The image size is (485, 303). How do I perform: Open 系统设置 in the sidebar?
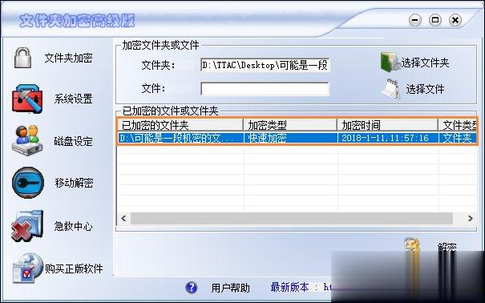tap(73, 99)
